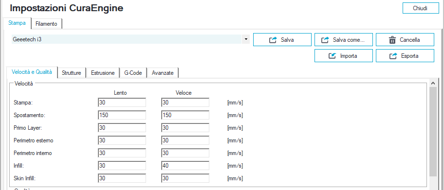Click the Salva come... button's icon

pyautogui.click(x=325, y=40)
